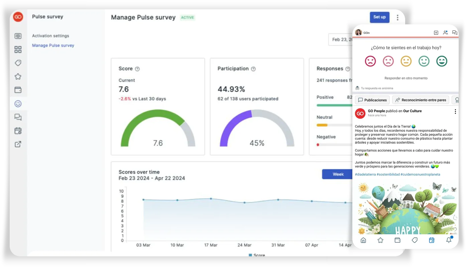Click the Score legend entry below chart

[x=257, y=255]
